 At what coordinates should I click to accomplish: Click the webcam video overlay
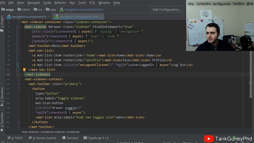[220, 25]
